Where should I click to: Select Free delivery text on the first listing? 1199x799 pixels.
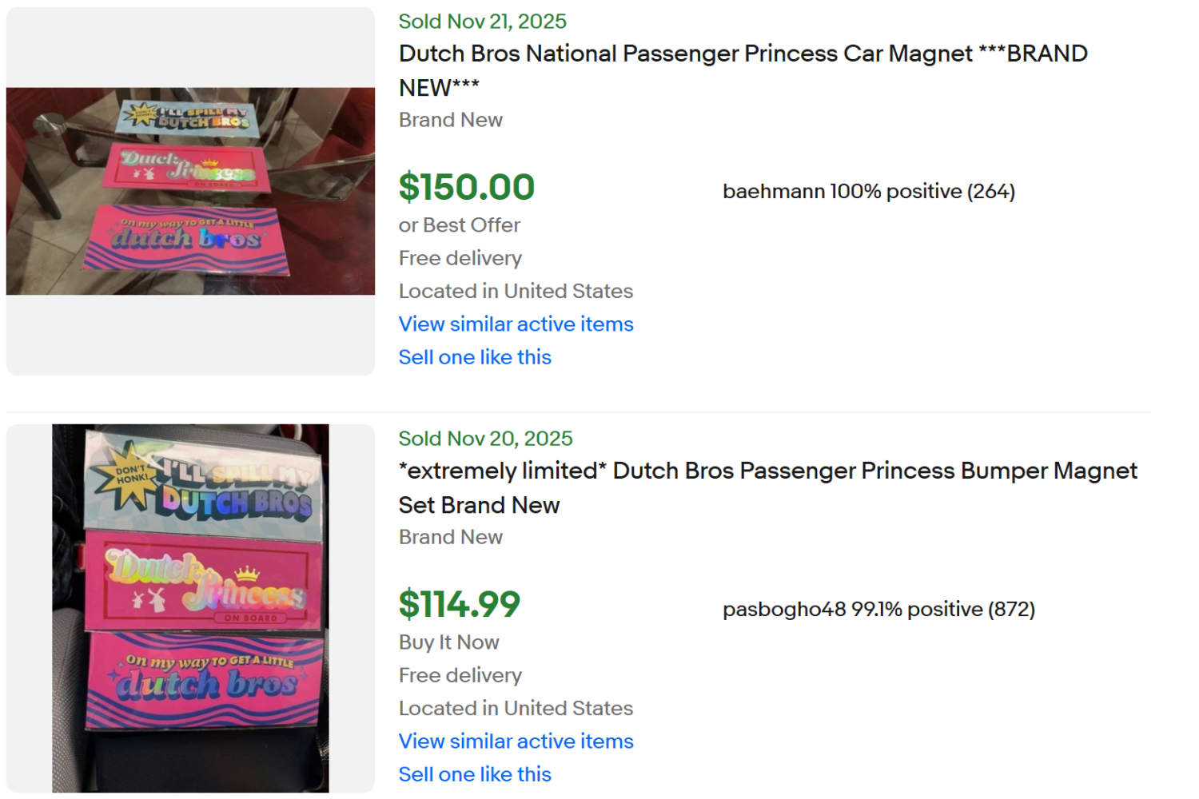(x=460, y=258)
